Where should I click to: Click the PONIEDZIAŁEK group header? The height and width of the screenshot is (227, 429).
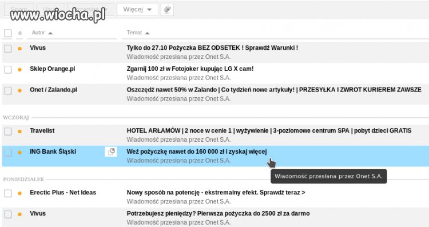23,180
